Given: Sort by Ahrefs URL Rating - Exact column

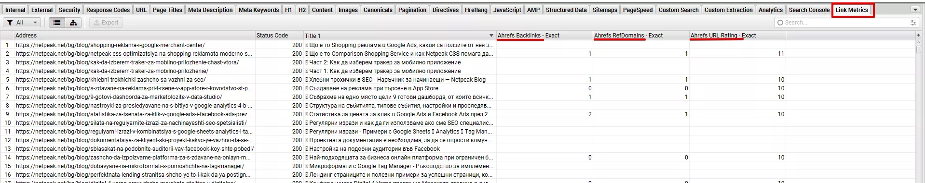Looking at the screenshot, I should point(737,36).
